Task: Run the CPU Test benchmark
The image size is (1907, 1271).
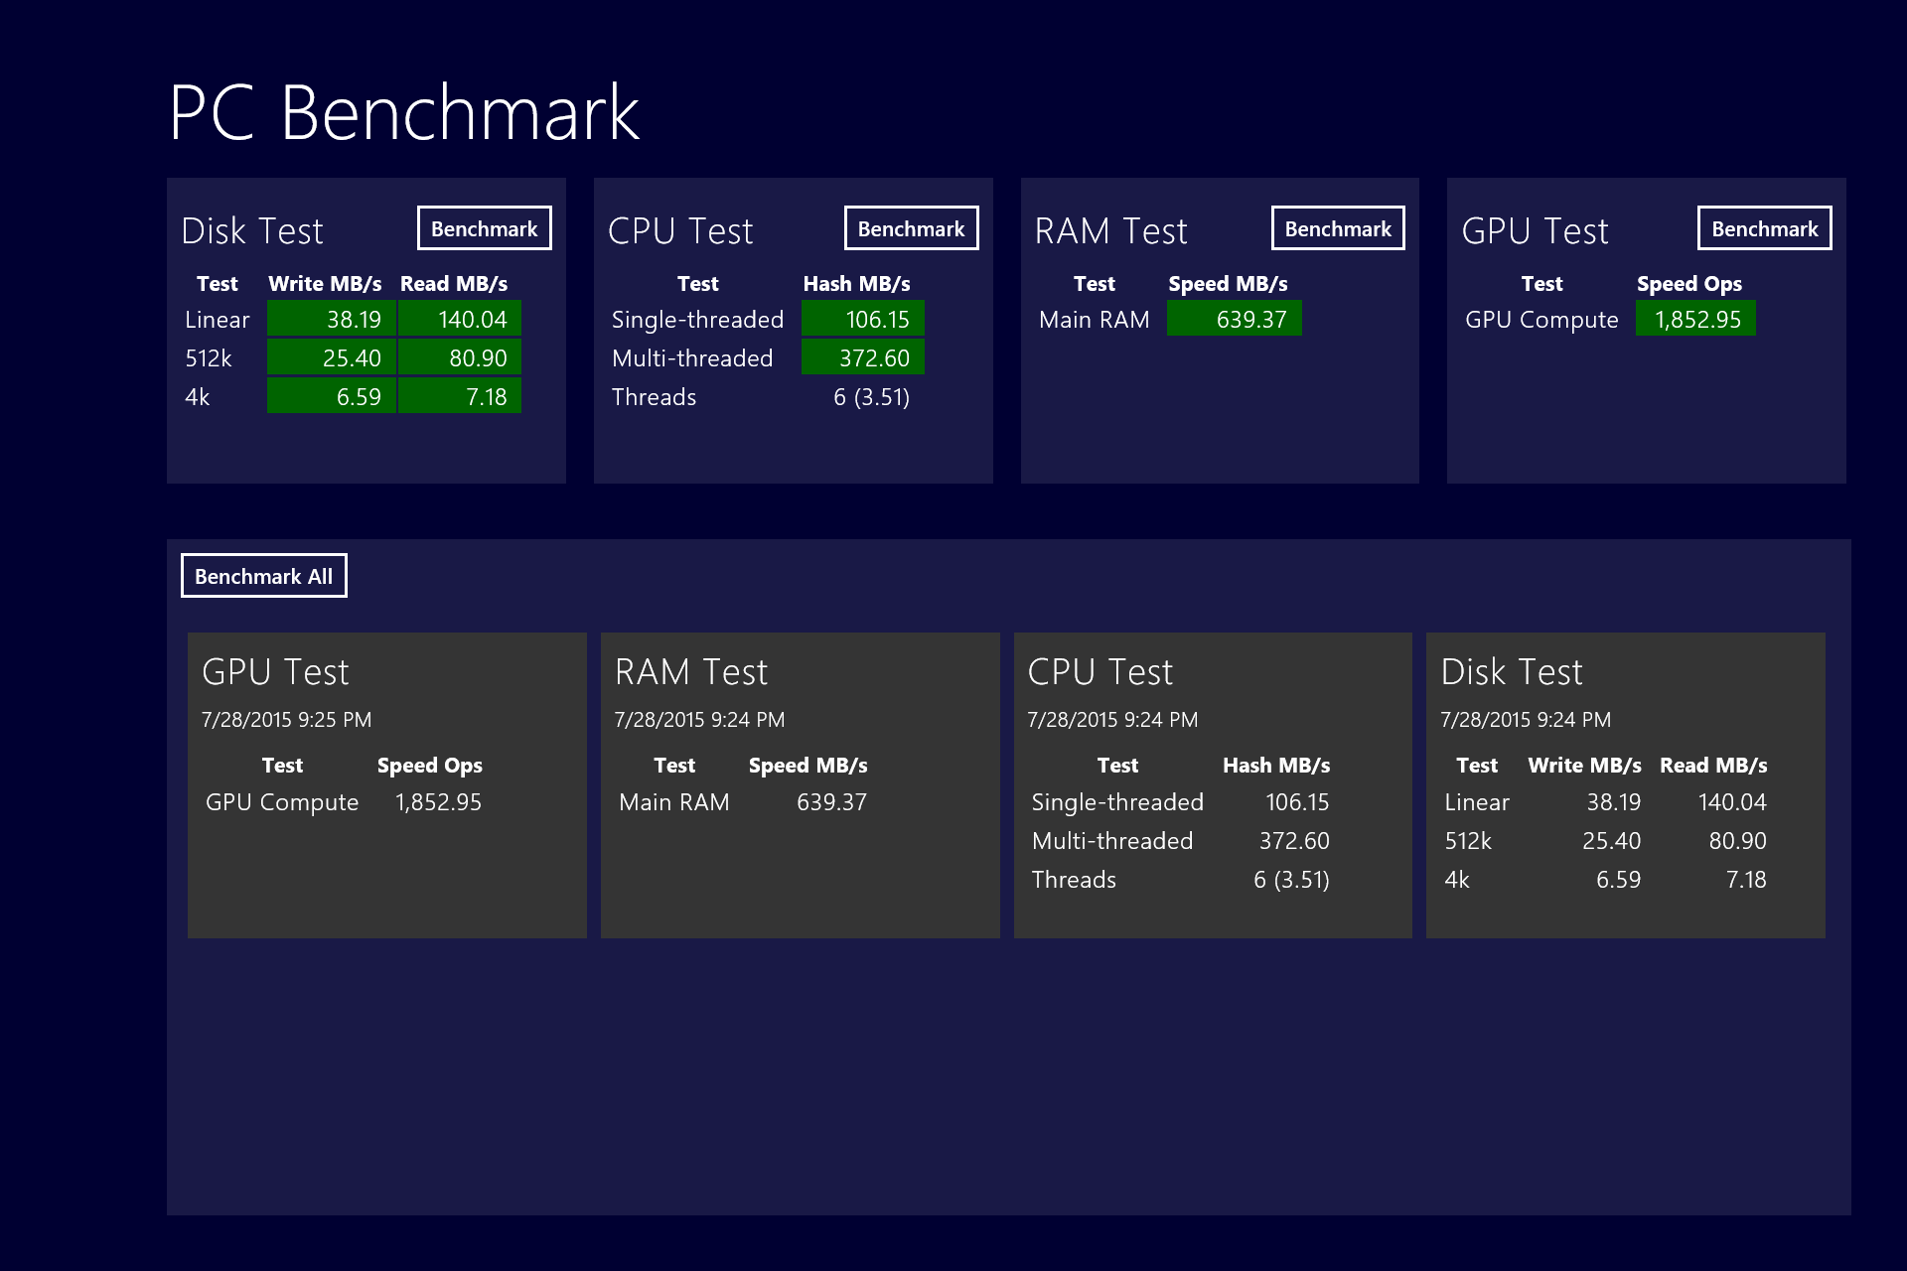Action: click(911, 228)
